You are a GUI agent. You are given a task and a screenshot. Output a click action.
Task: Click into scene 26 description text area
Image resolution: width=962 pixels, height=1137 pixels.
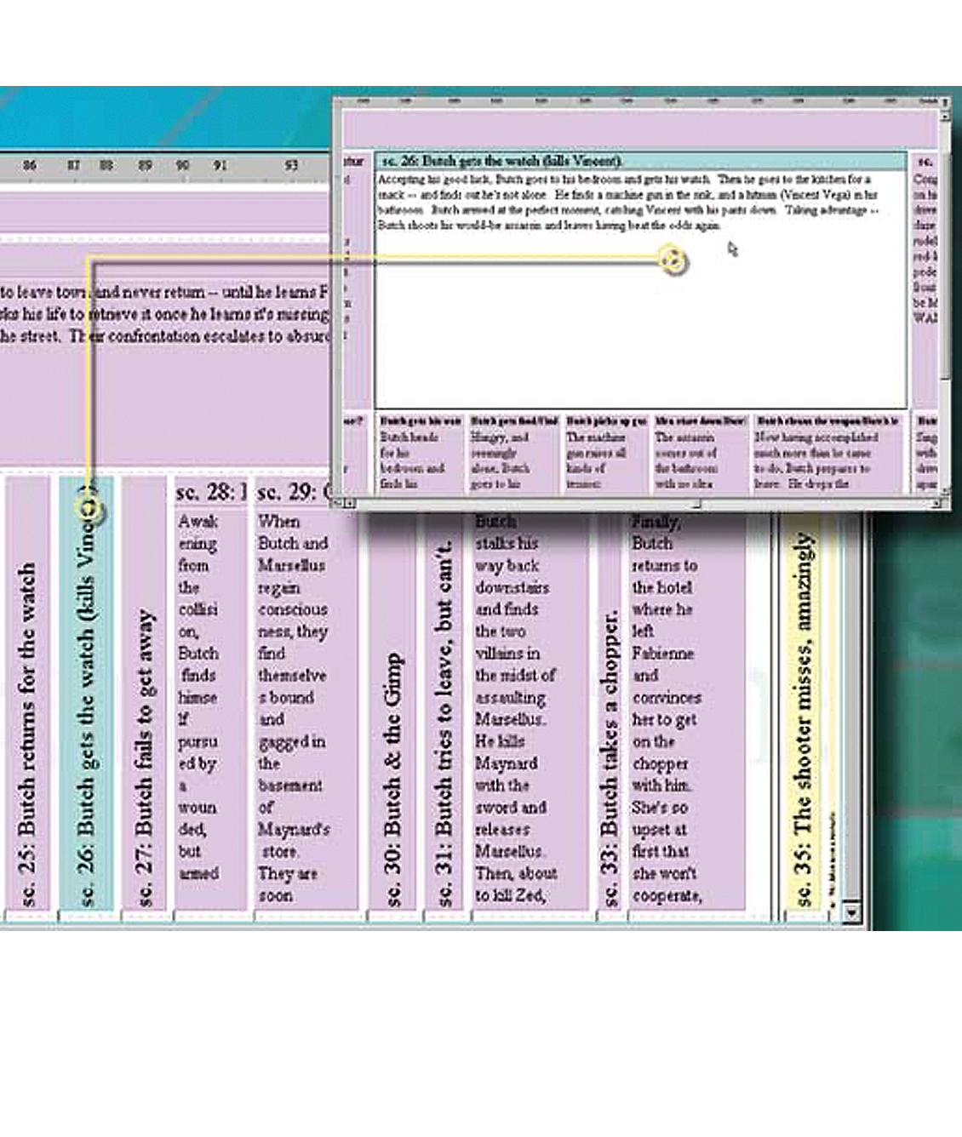click(x=638, y=323)
